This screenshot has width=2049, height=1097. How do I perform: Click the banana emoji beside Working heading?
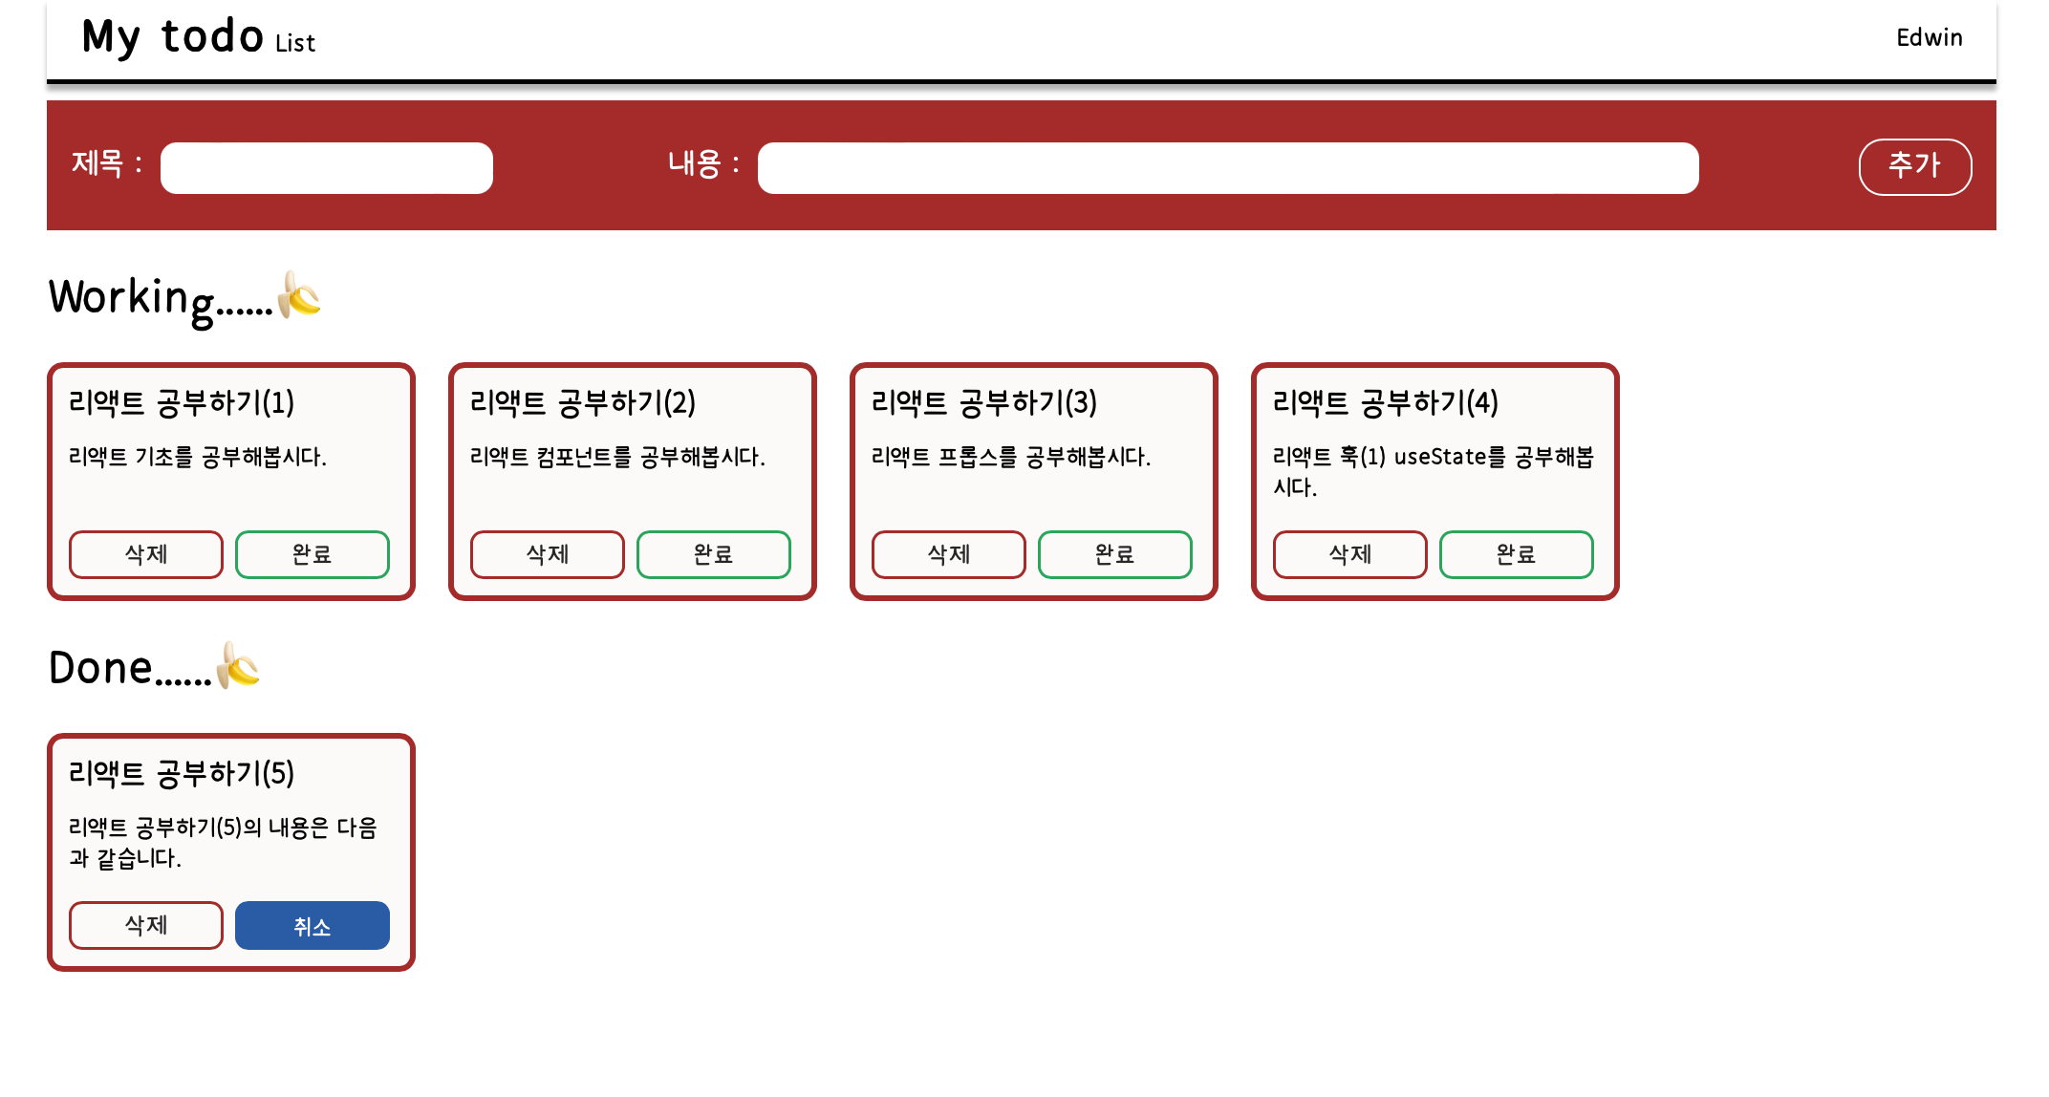coord(299,294)
